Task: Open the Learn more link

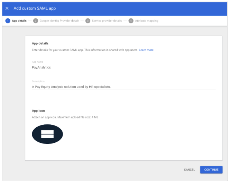Action: (x=146, y=50)
